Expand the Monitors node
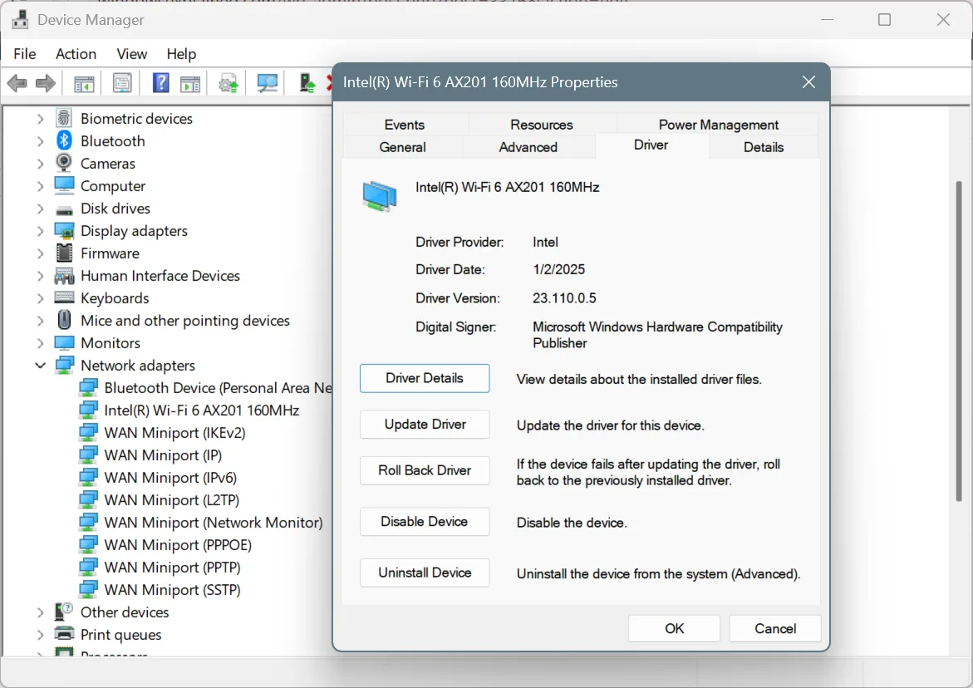Screen dimensions: 973x688 tap(41, 343)
